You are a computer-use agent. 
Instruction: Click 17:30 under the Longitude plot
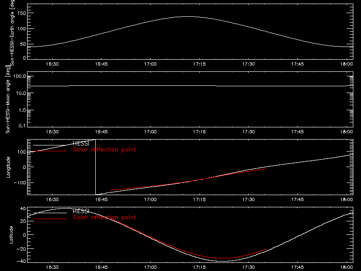click(249, 200)
